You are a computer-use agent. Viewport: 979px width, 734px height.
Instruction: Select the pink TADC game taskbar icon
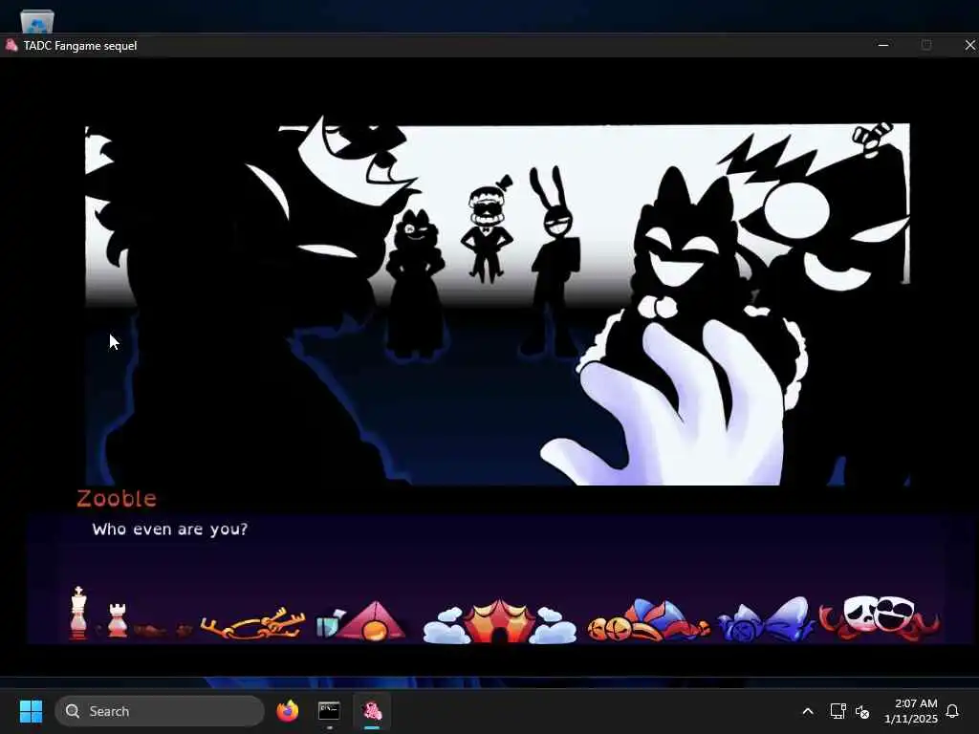point(372,711)
